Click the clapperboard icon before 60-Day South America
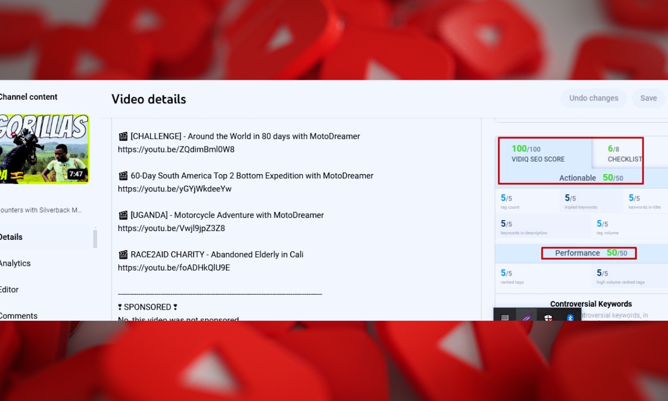Viewport: 668px width, 401px height. coord(123,176)
